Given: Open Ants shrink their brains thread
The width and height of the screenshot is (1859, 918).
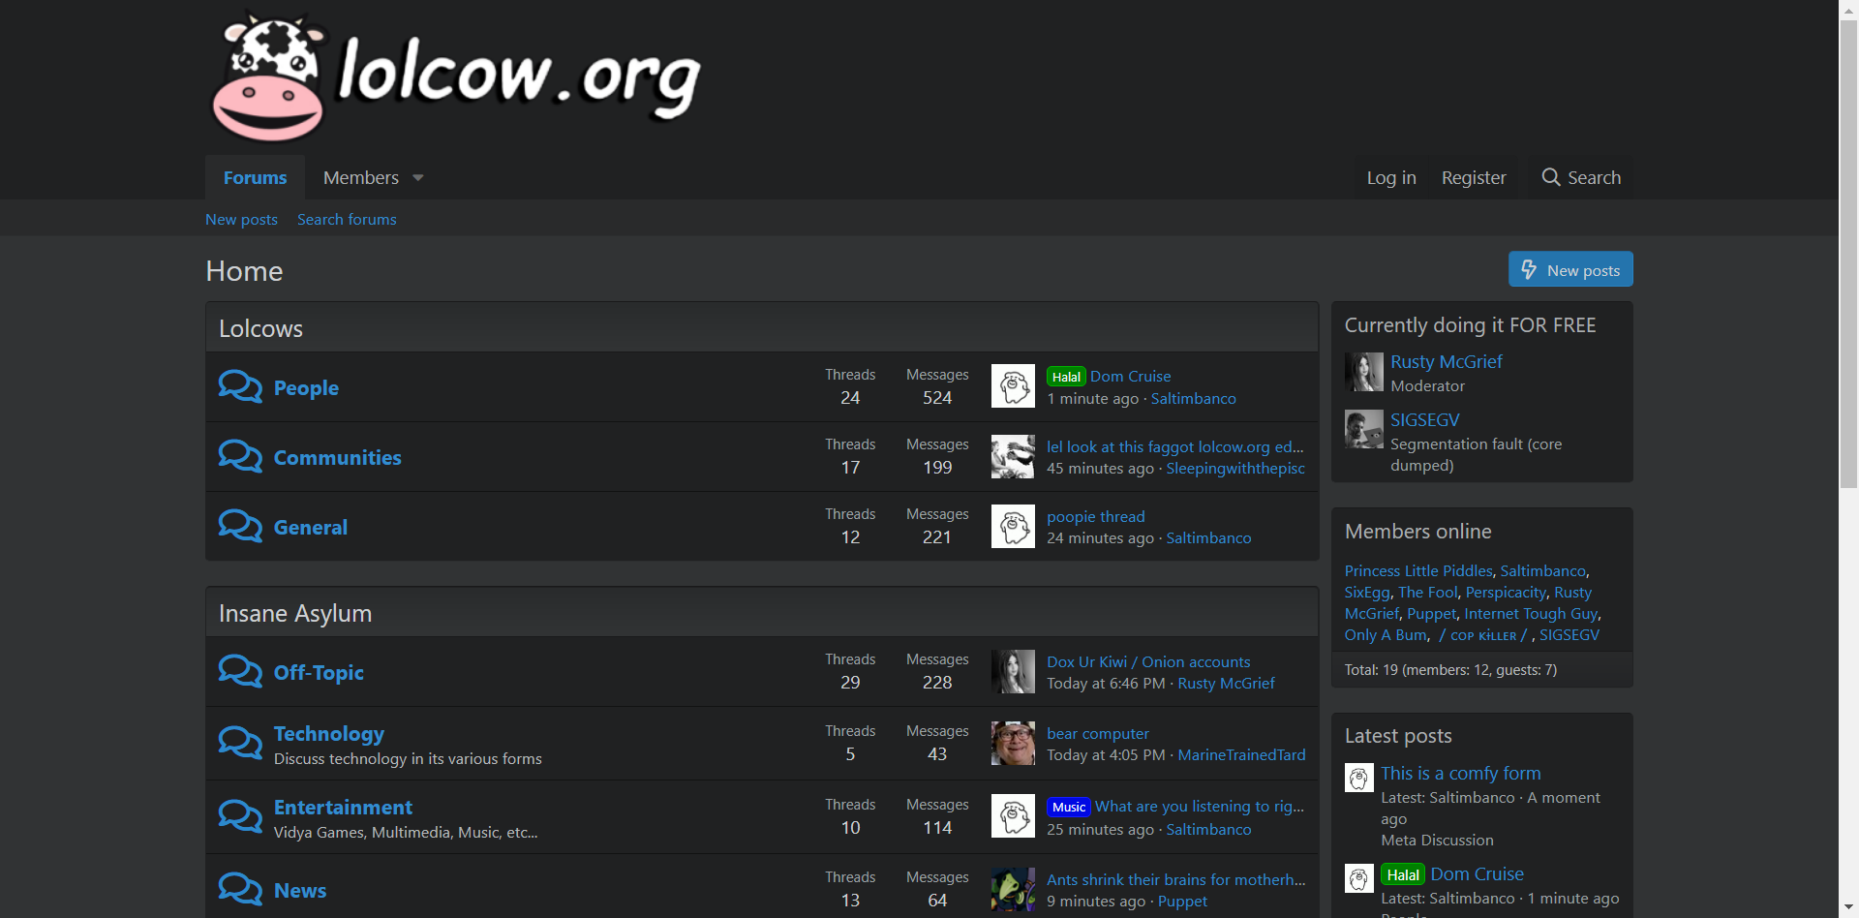Looking at the screenshot, I should coord(1176,879).
